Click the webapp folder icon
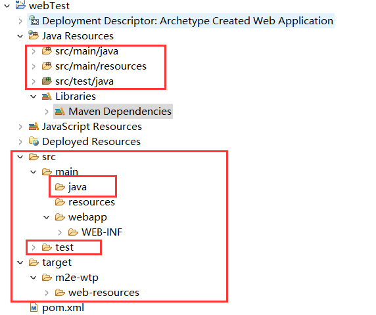The width and height of the screenshot is (376, 315). pos(60,217)
